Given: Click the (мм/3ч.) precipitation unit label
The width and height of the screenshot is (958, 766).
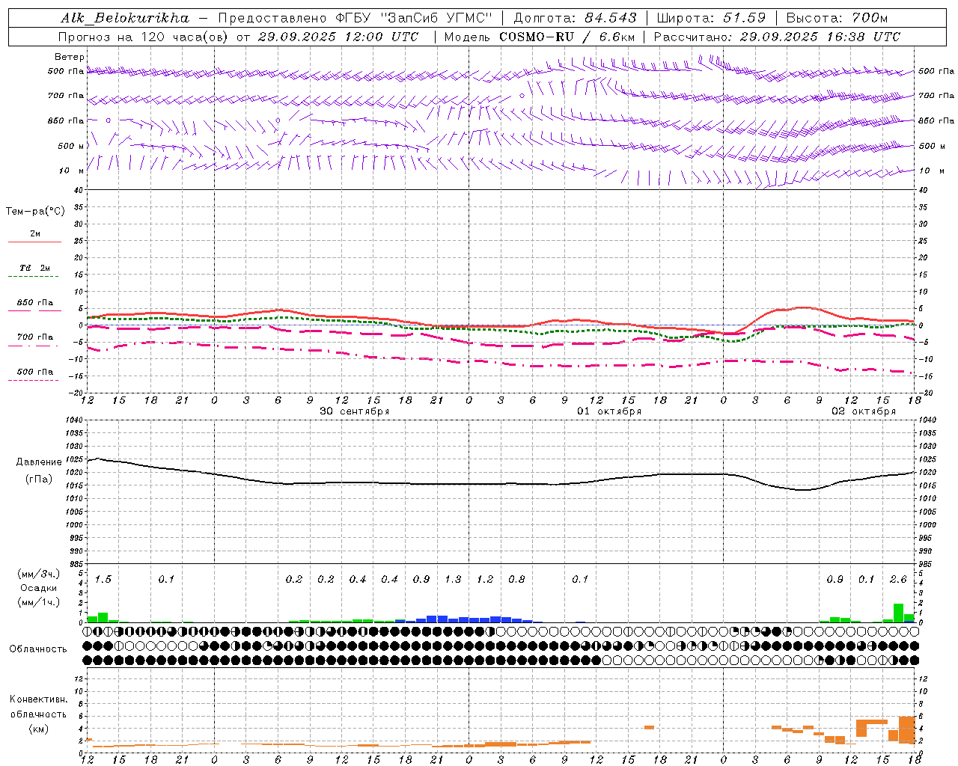Looking at the screenshot, I should coord(38,574).
